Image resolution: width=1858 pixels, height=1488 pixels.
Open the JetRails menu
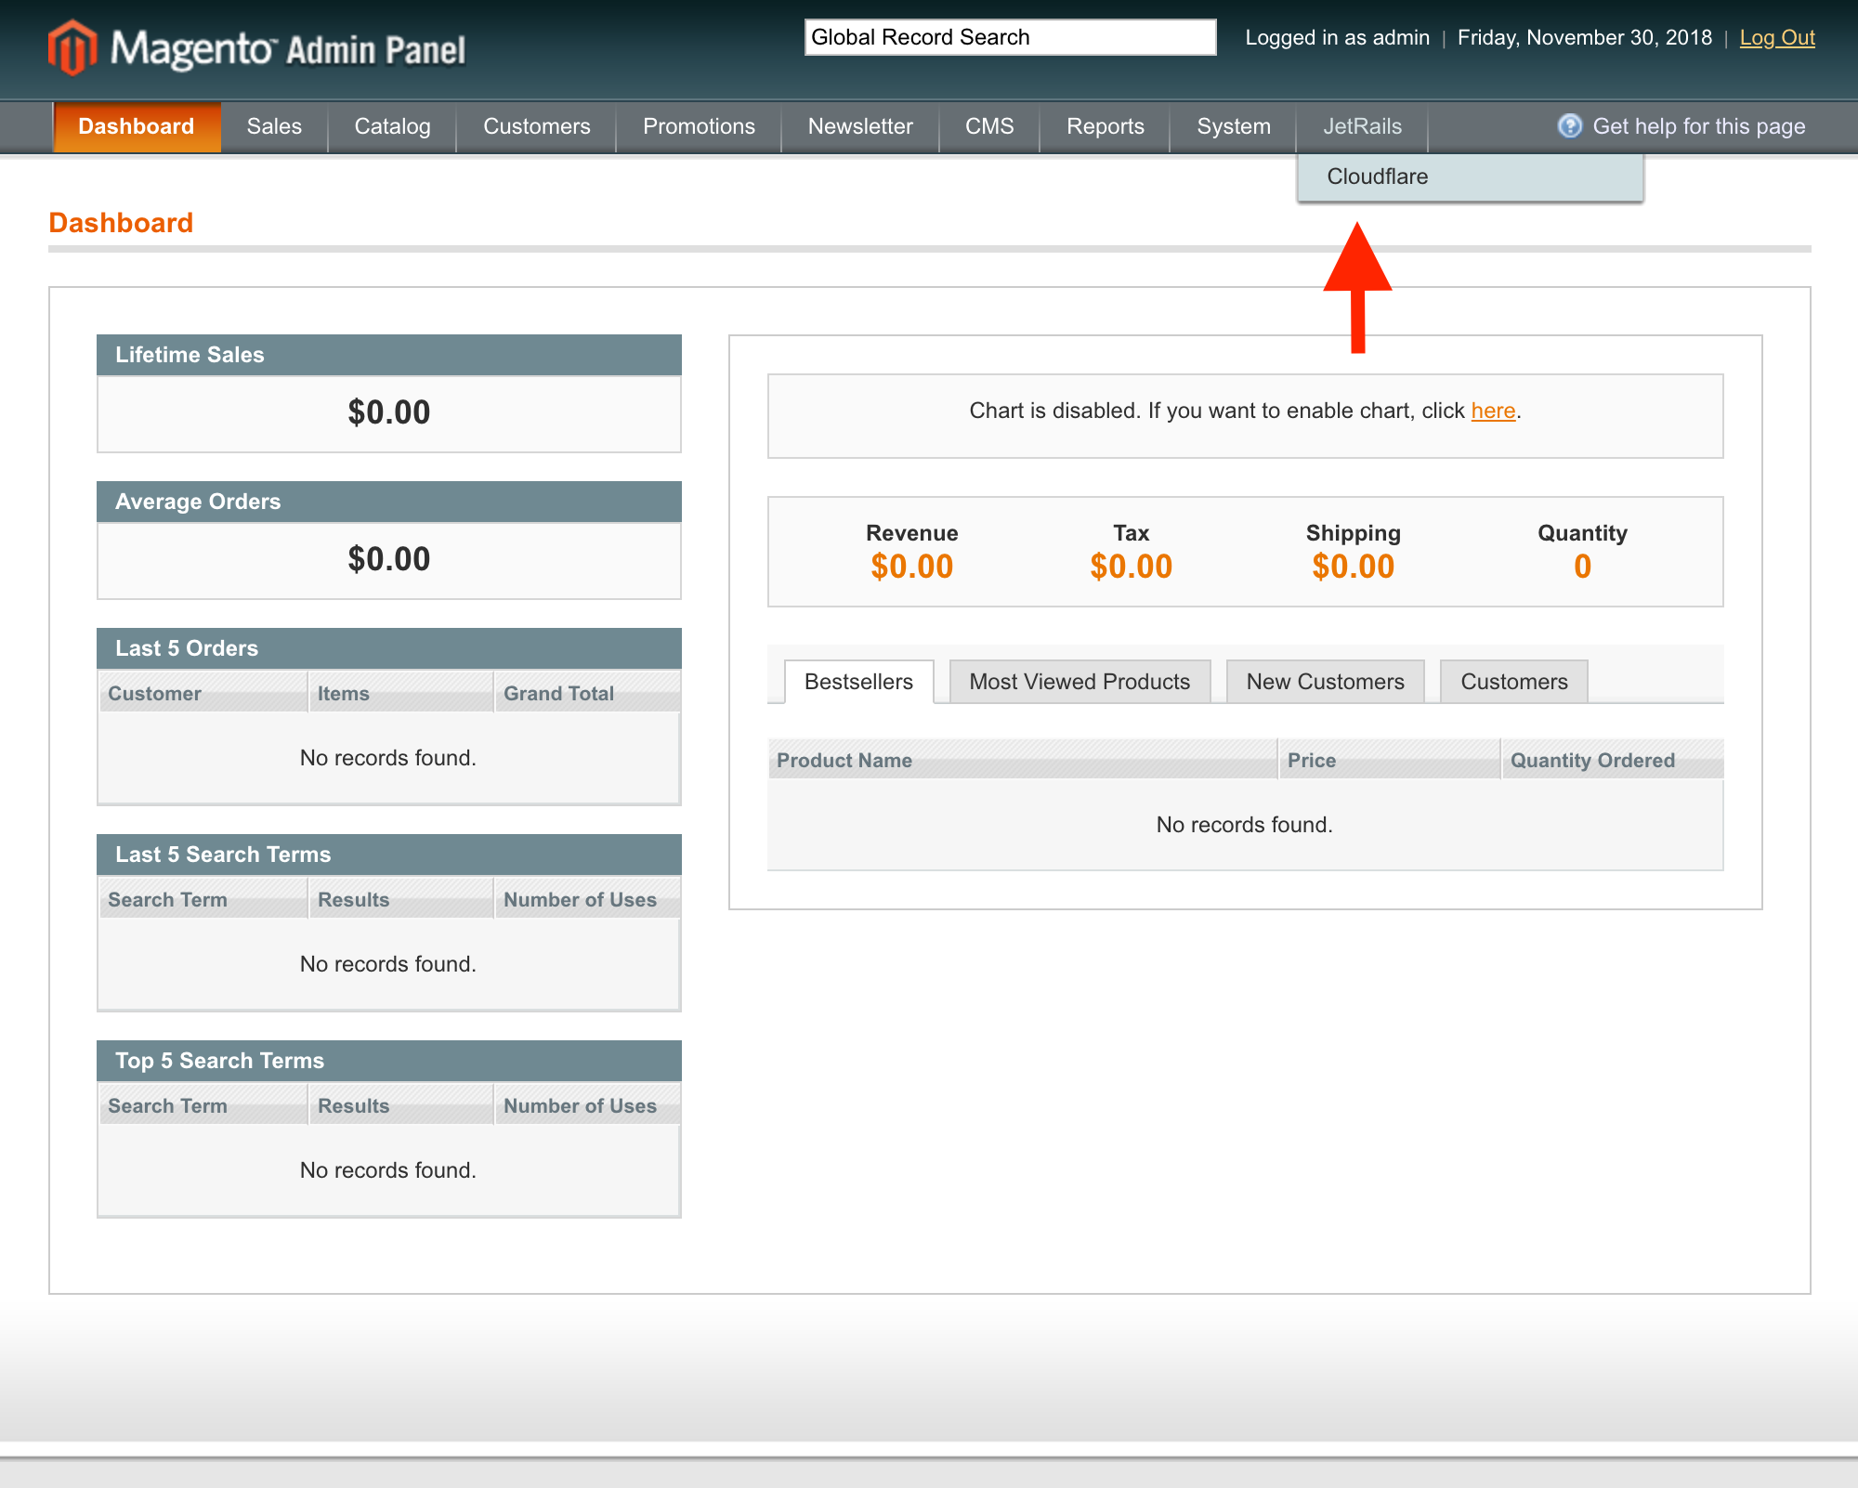(x=1362, y=126)
